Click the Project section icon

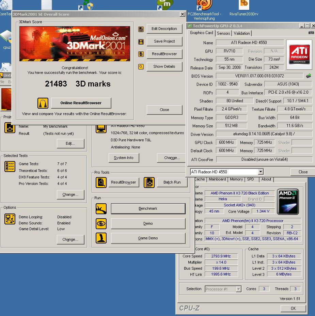10,128
